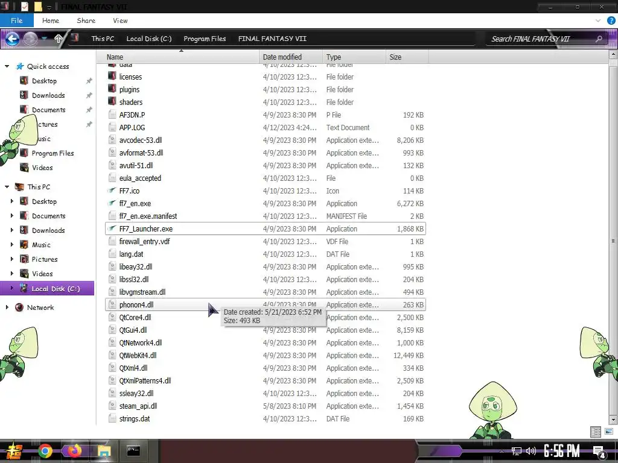Navigate to Program Files breadcrumb
The image size is (618, 463).
(205, 39)
